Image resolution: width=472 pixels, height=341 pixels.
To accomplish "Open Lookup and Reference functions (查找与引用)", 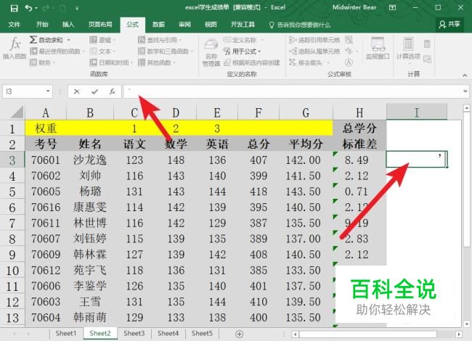I will coord(160,40).
